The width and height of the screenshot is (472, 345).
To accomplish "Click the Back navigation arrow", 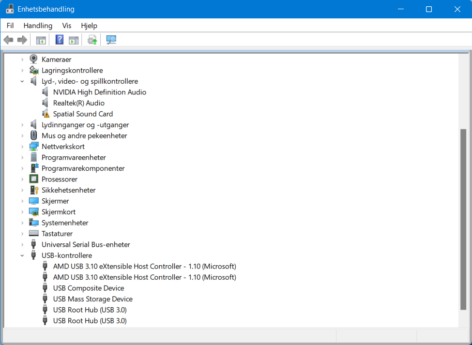I will pos(8,39).
